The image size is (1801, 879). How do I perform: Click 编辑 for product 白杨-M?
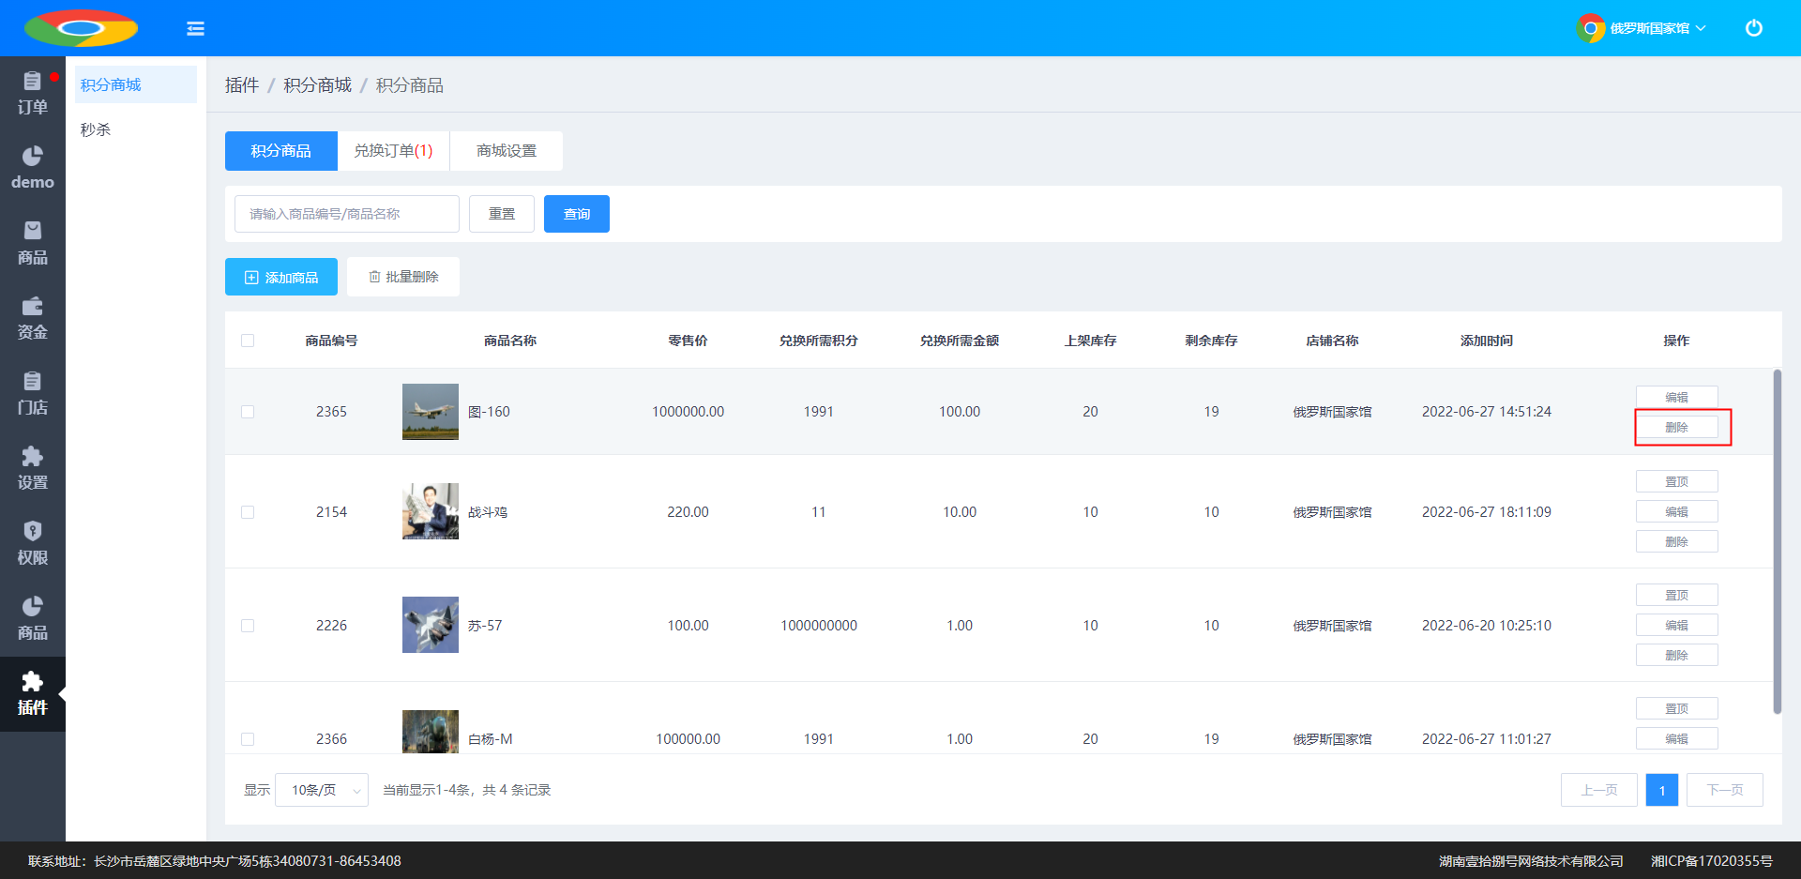coord(1677,738)
